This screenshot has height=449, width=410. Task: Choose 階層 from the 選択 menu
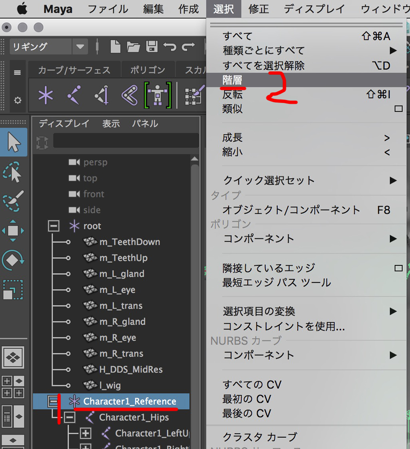pyautogui.click(x=306, y=80)
